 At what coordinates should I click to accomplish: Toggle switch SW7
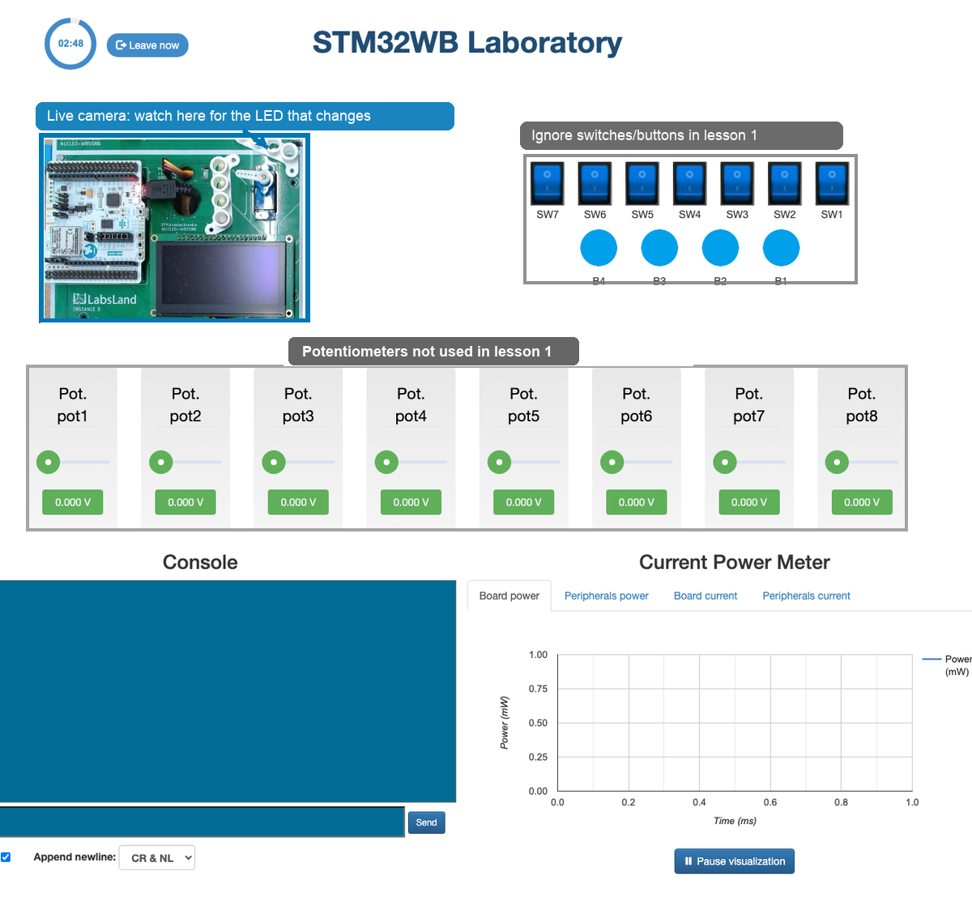(x=548, y=183)
